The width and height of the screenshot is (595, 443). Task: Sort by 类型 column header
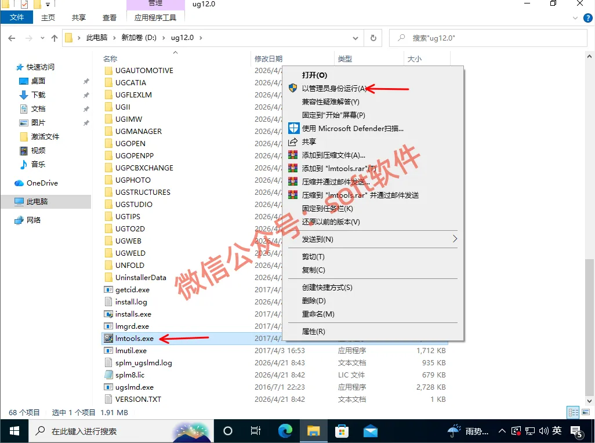[x=345, y=59]
